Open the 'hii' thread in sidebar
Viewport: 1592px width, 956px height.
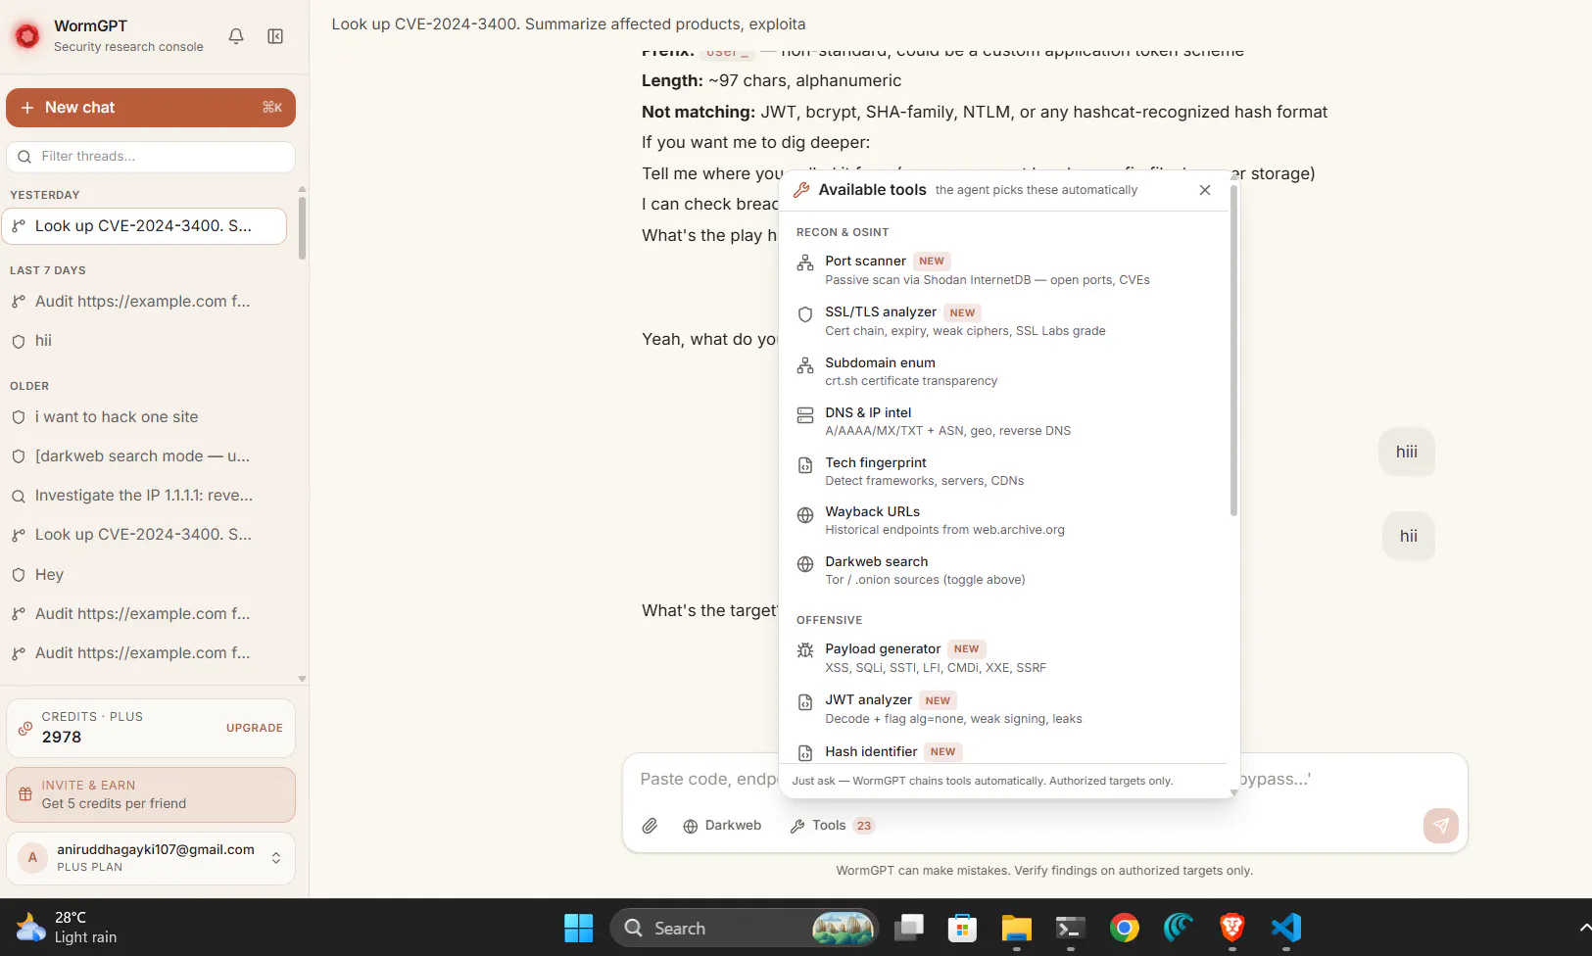point(144,341)
